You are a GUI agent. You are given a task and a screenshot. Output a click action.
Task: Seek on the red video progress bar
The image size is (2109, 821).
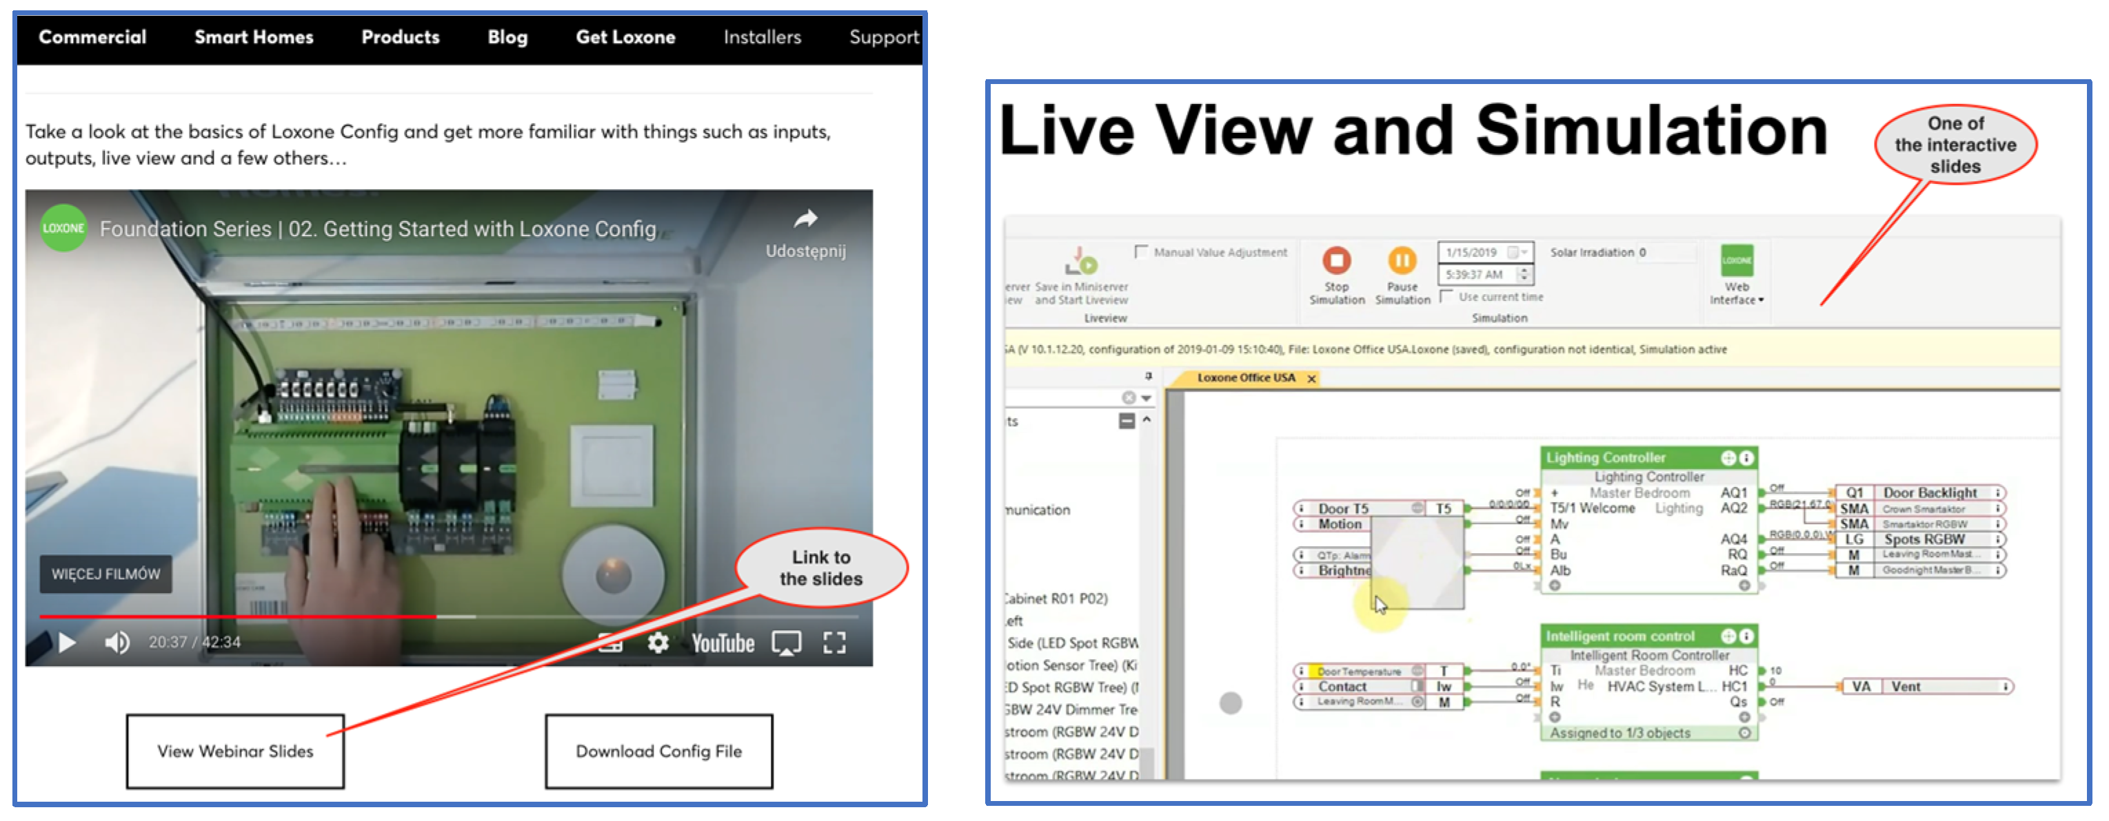pos(245,616)
